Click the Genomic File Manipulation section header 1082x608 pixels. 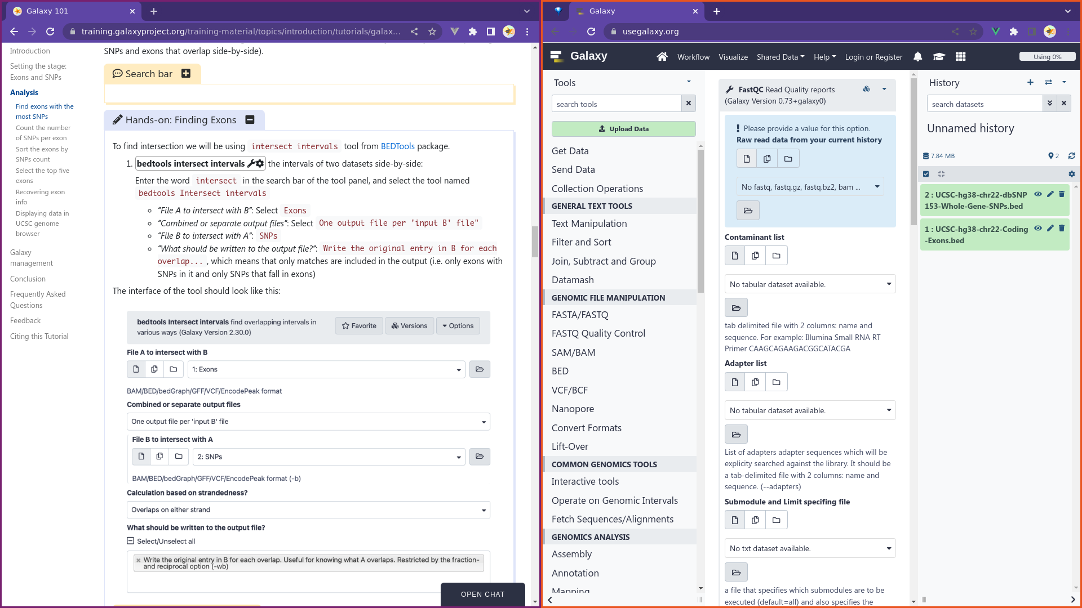608,297
